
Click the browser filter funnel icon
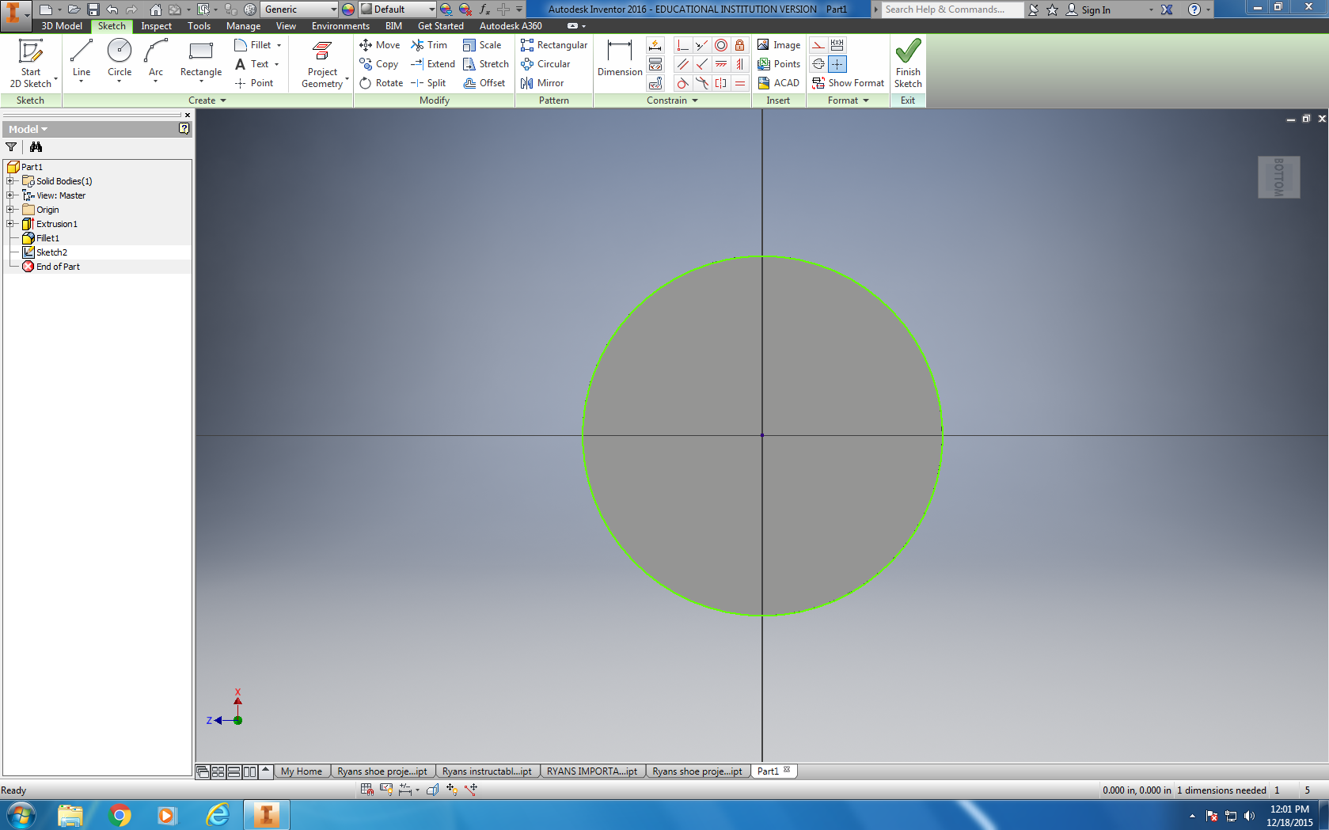click(11, 147)
